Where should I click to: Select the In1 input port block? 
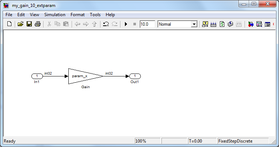(x=37, y=76)
